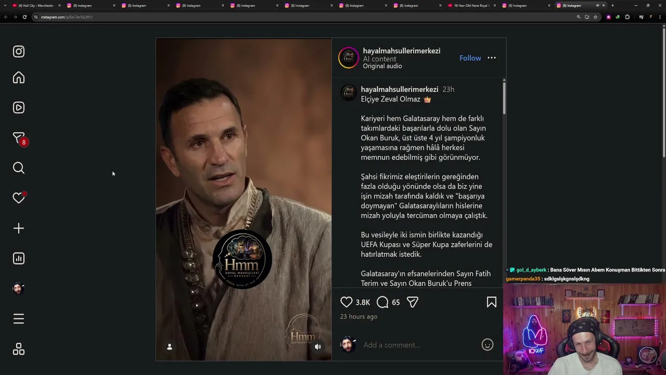
Task: Open the Chrome profile avatar
Action: tap(650, 17)
